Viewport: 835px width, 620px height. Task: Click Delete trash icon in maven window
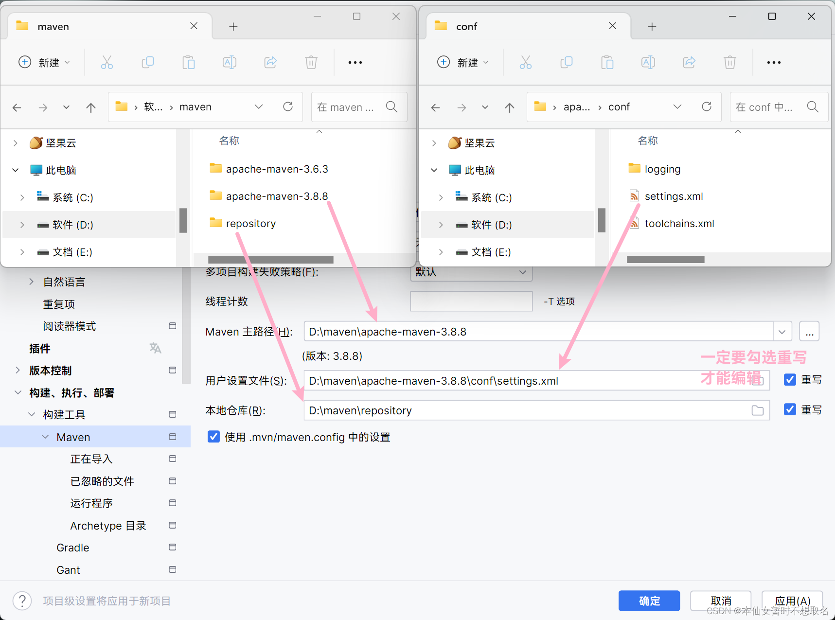click(x=311, y=62)
